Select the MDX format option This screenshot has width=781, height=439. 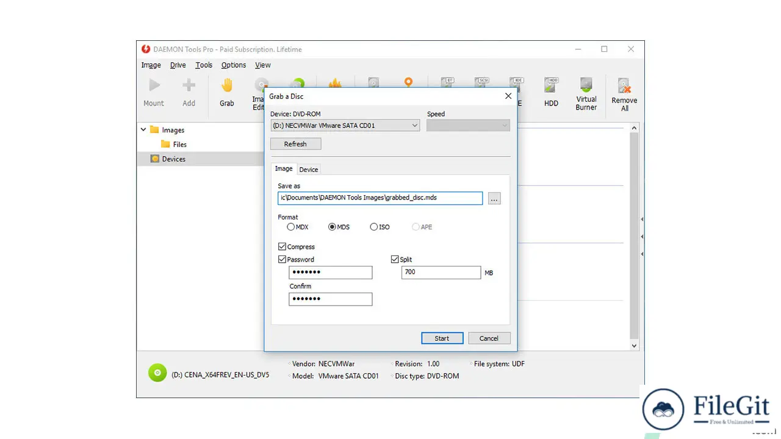[x=291, y=227]
